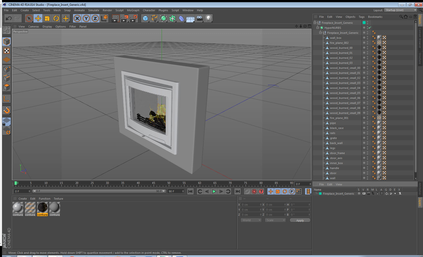
Task: Collapse nested Fireplace_Insert_Generic null
Action: tap(321, 33)
